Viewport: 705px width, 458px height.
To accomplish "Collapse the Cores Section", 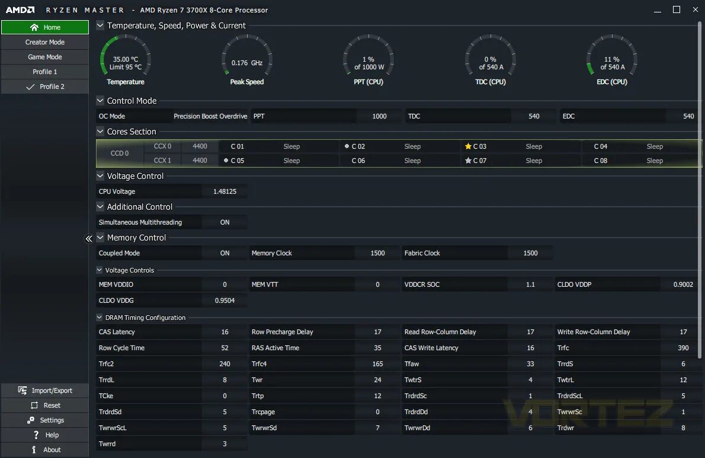I will coord(100,132).
